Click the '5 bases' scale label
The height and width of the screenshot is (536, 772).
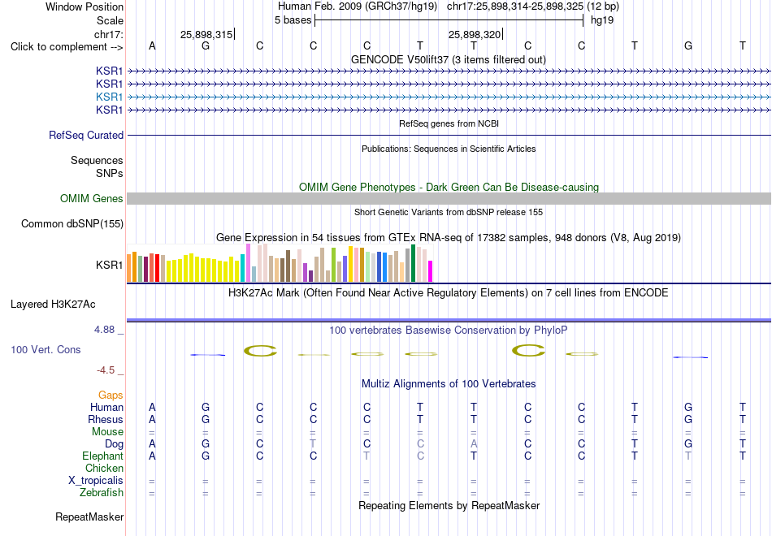293,20
